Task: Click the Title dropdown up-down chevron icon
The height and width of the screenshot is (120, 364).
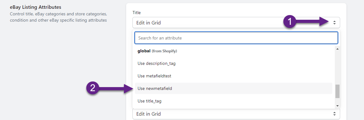Action: click(x=334, y=23)
